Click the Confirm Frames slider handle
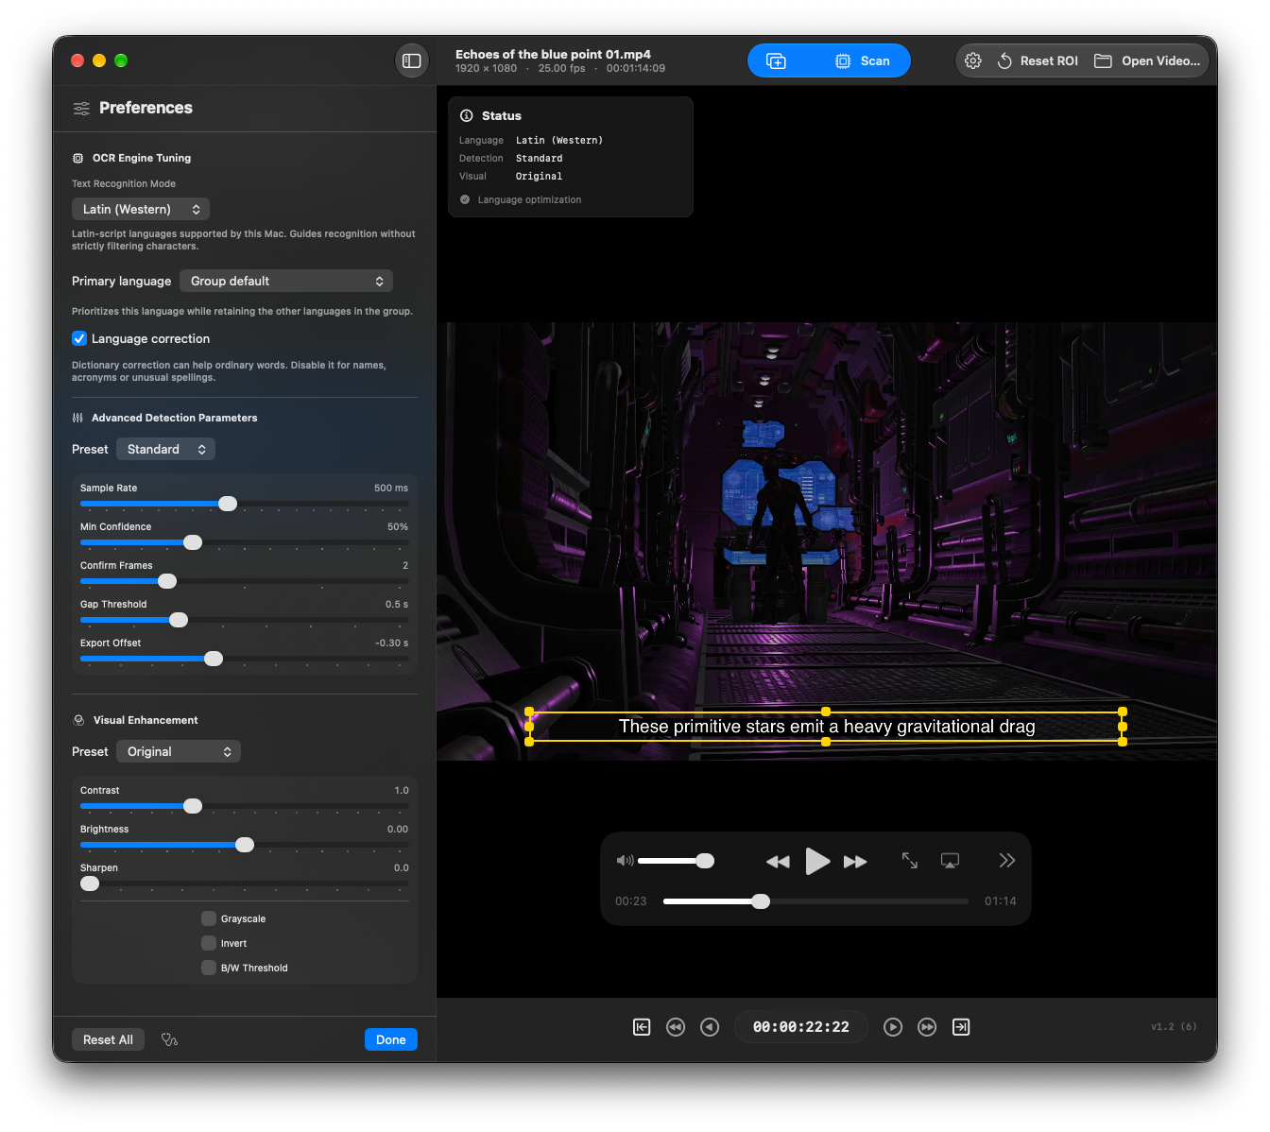The width and height of the screenshot is (1270, 1132). [167, 581]
